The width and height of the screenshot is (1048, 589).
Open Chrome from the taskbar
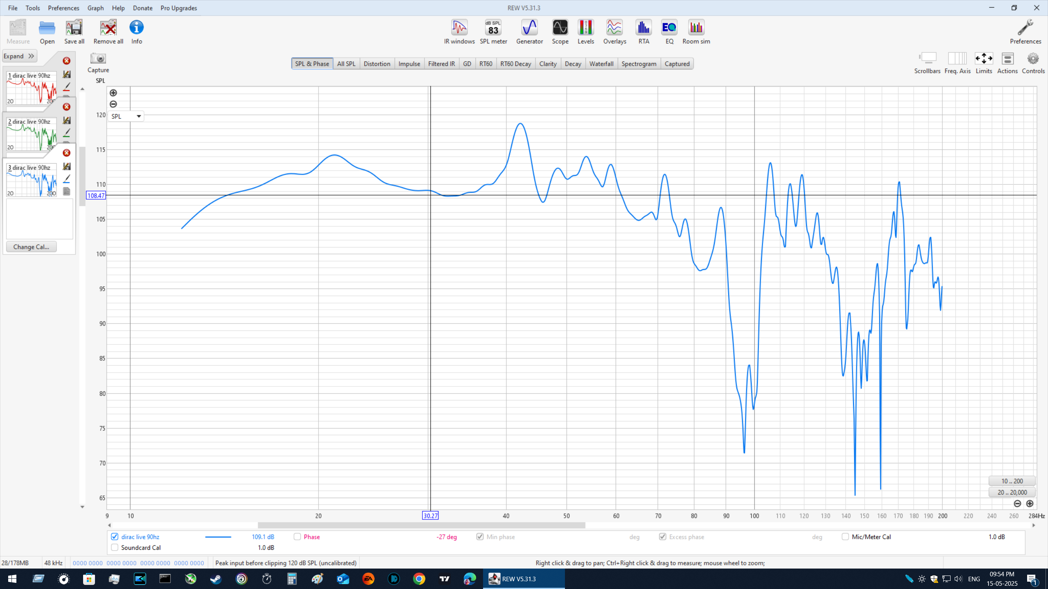click(419, 579)
